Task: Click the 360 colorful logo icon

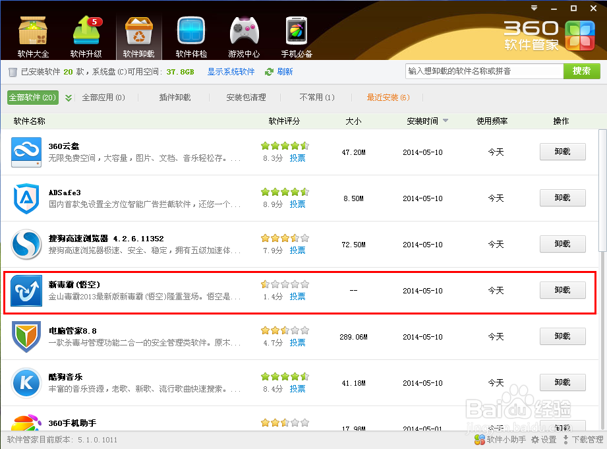Action: [580, 36]
